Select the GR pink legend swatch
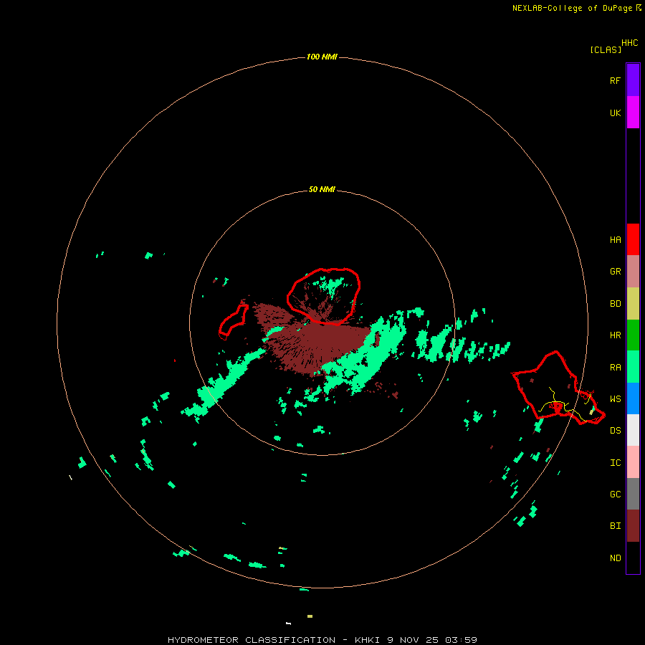 point(633,272)
